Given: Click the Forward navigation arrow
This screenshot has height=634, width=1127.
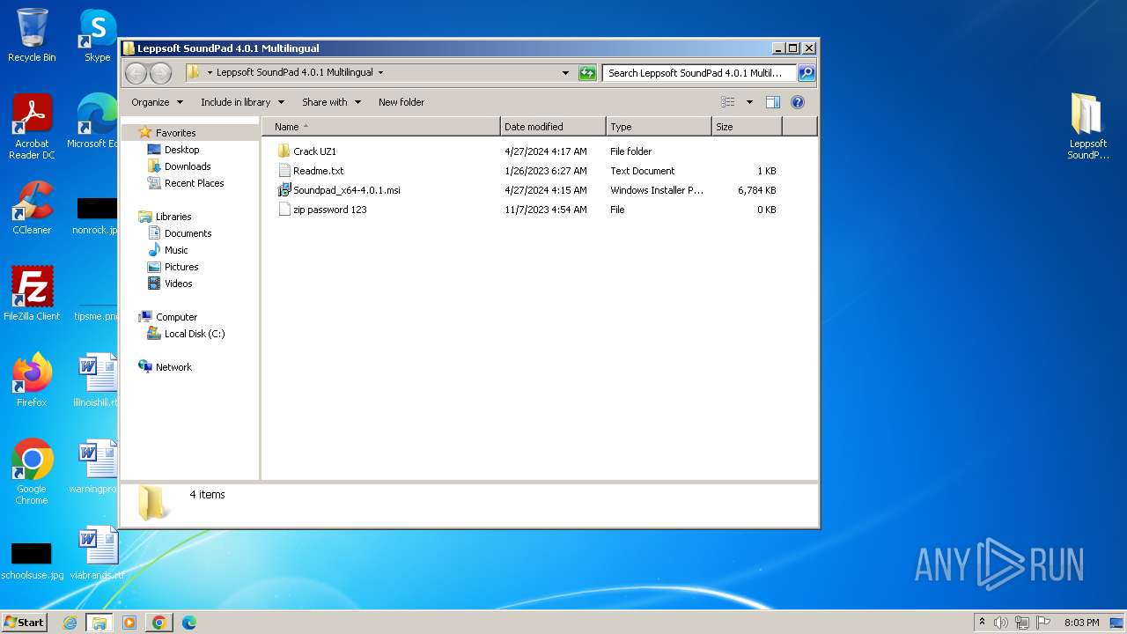Looking at the screenshot, I should [160, 73].
